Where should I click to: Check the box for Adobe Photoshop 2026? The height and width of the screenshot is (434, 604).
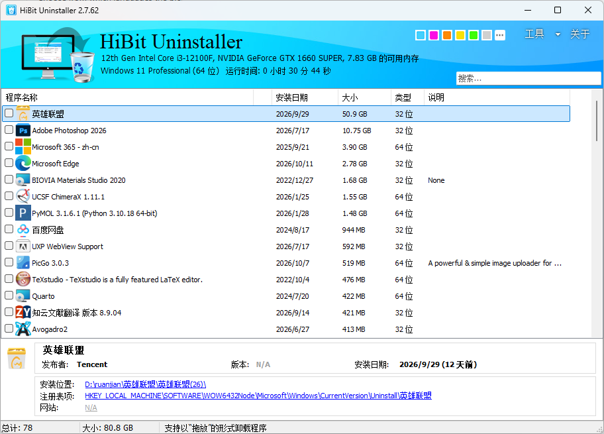coord(9,130)
